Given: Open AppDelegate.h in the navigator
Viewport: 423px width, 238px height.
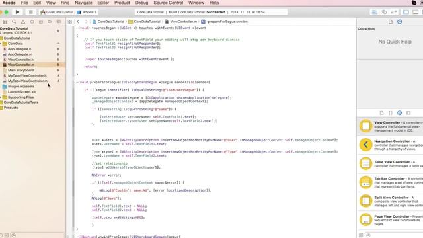Looking at the screenshot, I should [19, 49].
